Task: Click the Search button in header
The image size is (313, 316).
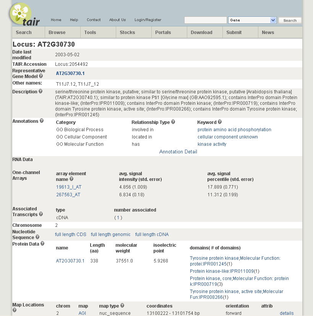Action: pos(290,20)
